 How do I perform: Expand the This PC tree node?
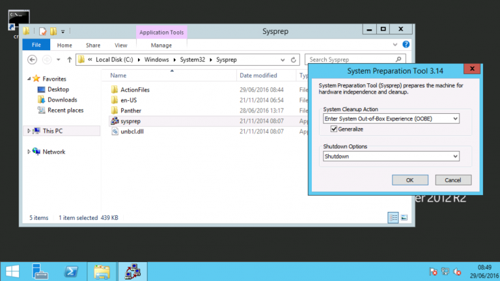29,131
